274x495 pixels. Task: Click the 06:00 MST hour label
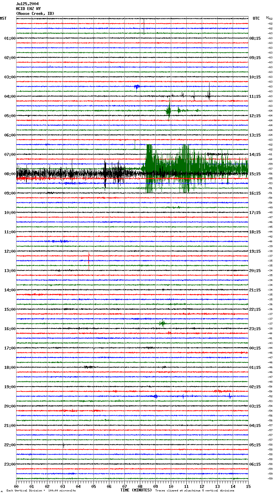coord(10,135)
